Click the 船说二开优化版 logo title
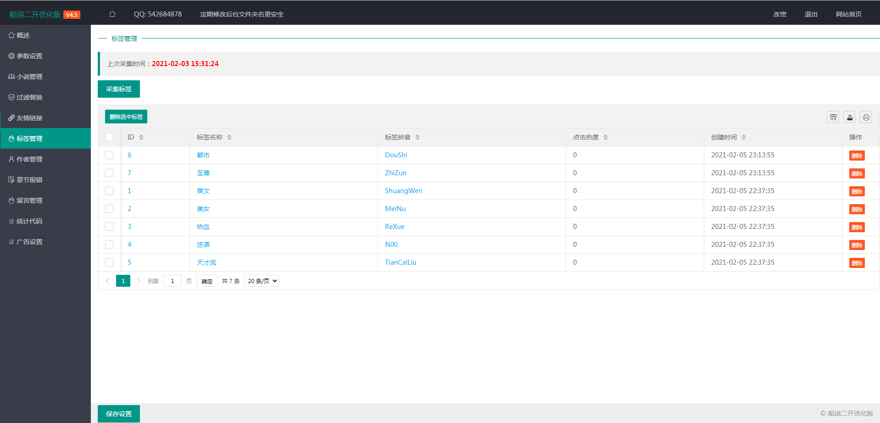The width and height of the screenshot is (880, 423). pyautogui.click(x=35, y=14)
